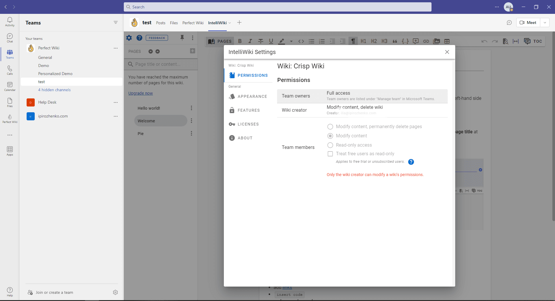The height and width of the screenshot is (301, 555).
Task: Collapse all pages with up-arrow circle
Action: click(158, 51)
